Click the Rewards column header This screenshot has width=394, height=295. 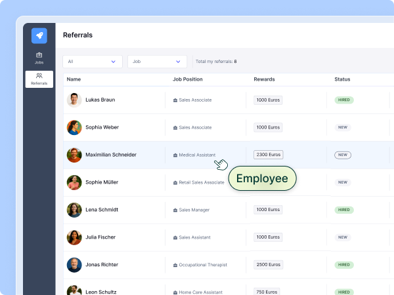264,79
